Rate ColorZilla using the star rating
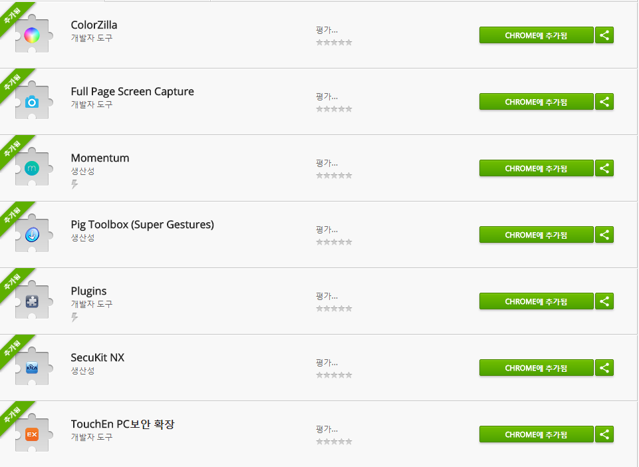 pos(334,43)
